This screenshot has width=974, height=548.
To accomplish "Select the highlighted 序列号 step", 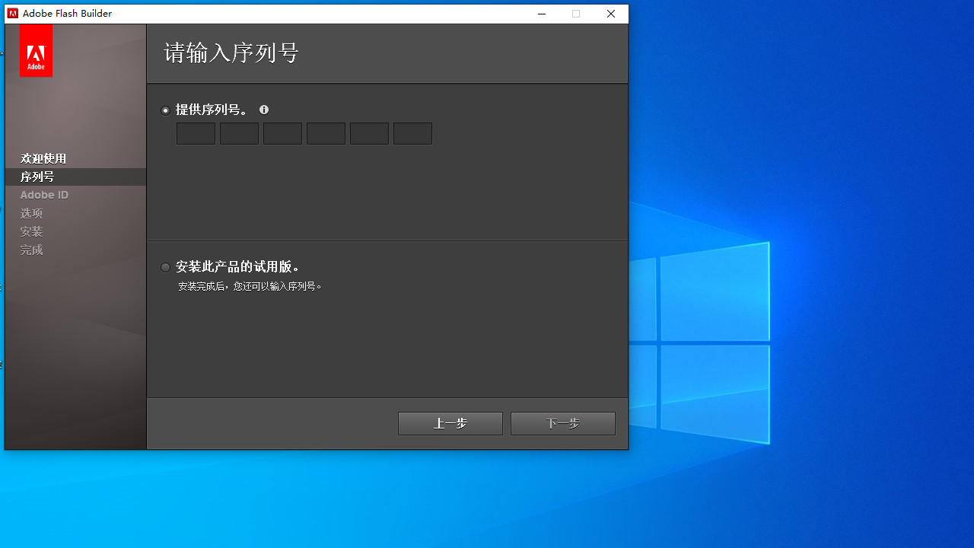I will click(37, 176).
